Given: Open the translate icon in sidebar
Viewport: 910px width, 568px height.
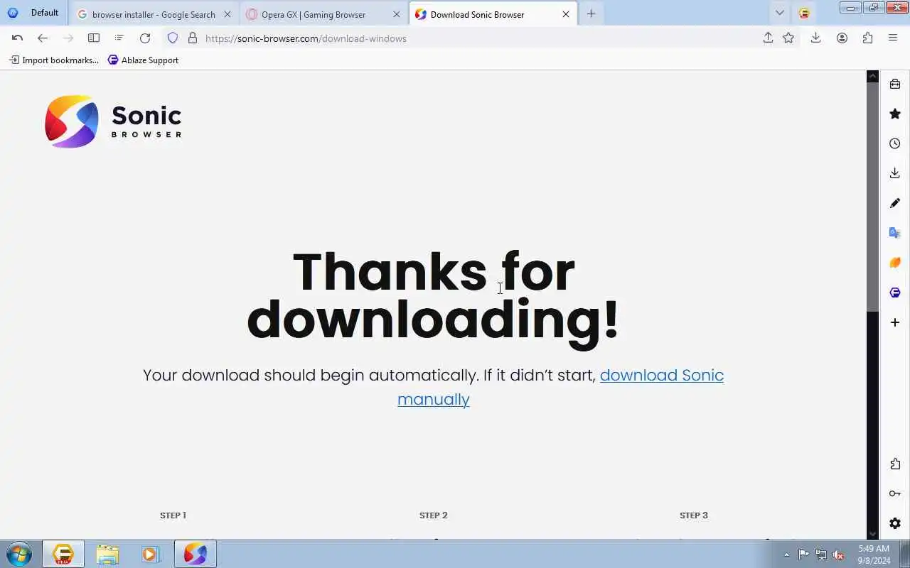Looking at the screenshot, I should 895,233.
